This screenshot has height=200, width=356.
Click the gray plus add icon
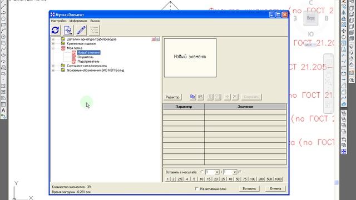(x=227, y=97)
